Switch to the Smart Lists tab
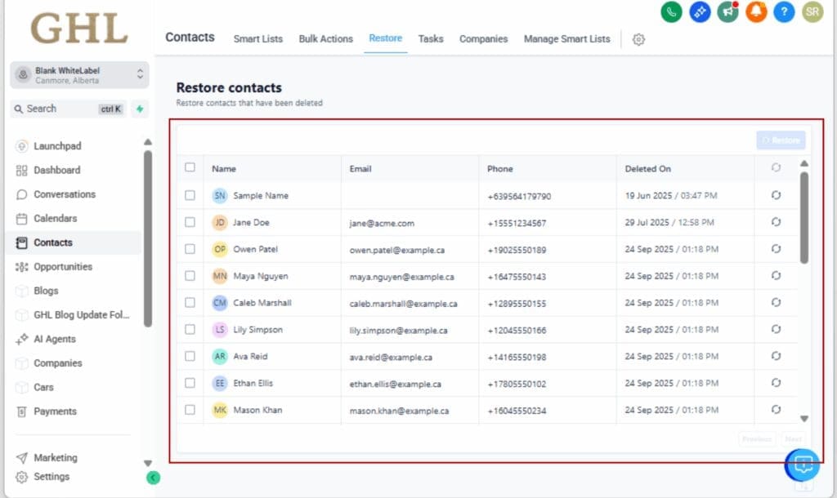Image resolution: width=837 pixels, height=498 pixels. [258, 38]
